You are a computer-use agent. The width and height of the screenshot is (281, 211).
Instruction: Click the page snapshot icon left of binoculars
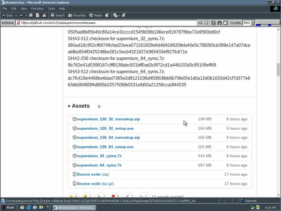tap(213, 23)
